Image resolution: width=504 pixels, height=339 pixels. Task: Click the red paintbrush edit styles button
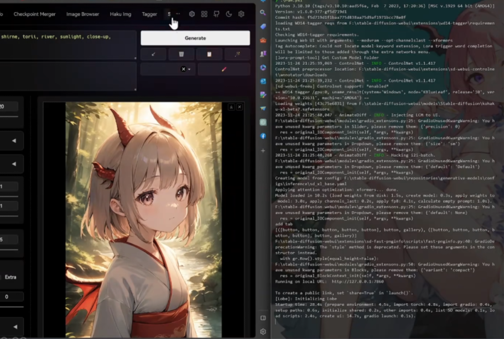(x=224, y=69)
